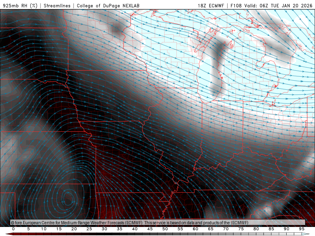
Task: Click the streamline vortex center over Oklahoma
Action: (x=68, y=198)
